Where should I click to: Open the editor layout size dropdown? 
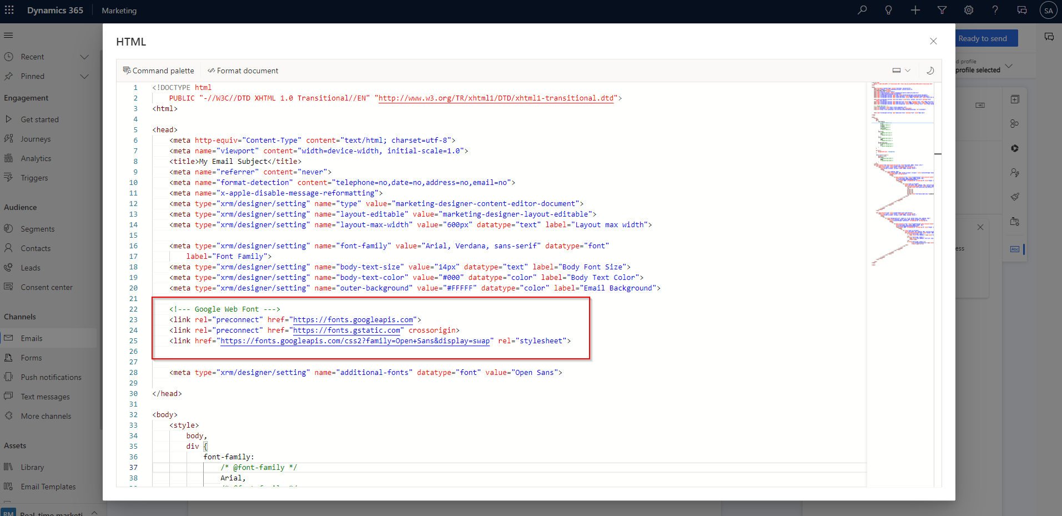[x=901, y=71]
